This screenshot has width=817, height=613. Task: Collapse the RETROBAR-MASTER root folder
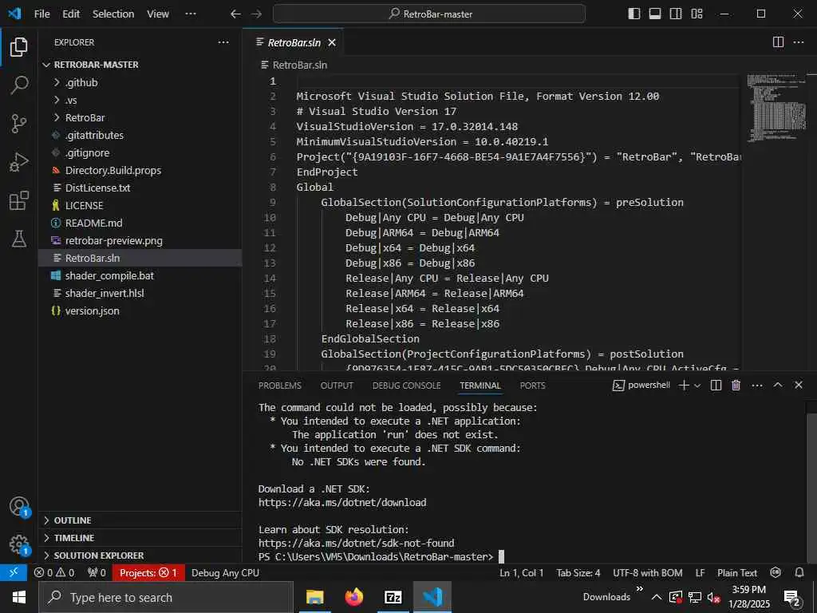click(x=140, y=65)
